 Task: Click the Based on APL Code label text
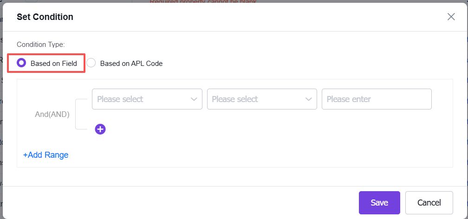click(131, 63)
